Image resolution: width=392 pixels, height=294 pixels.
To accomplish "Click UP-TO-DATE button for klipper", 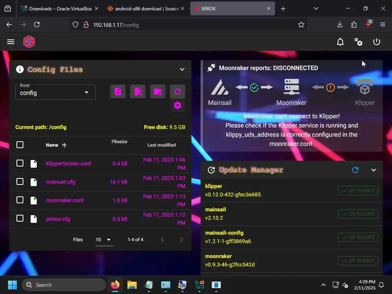I will click(358, 191).
